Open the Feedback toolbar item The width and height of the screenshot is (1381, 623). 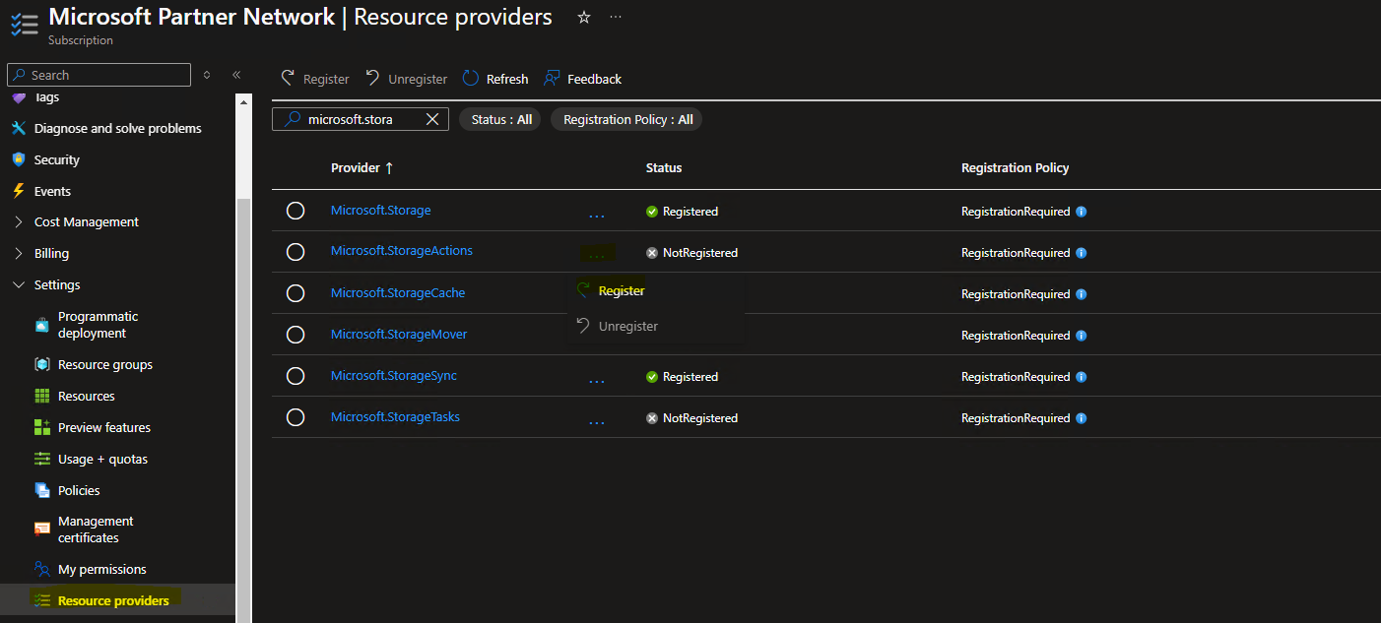583,79
